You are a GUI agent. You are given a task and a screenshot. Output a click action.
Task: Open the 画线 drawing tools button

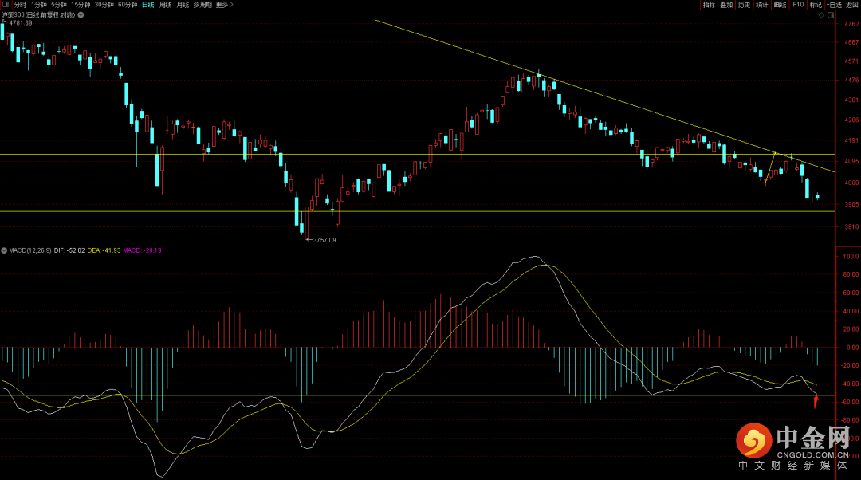[x=780, y=5]
